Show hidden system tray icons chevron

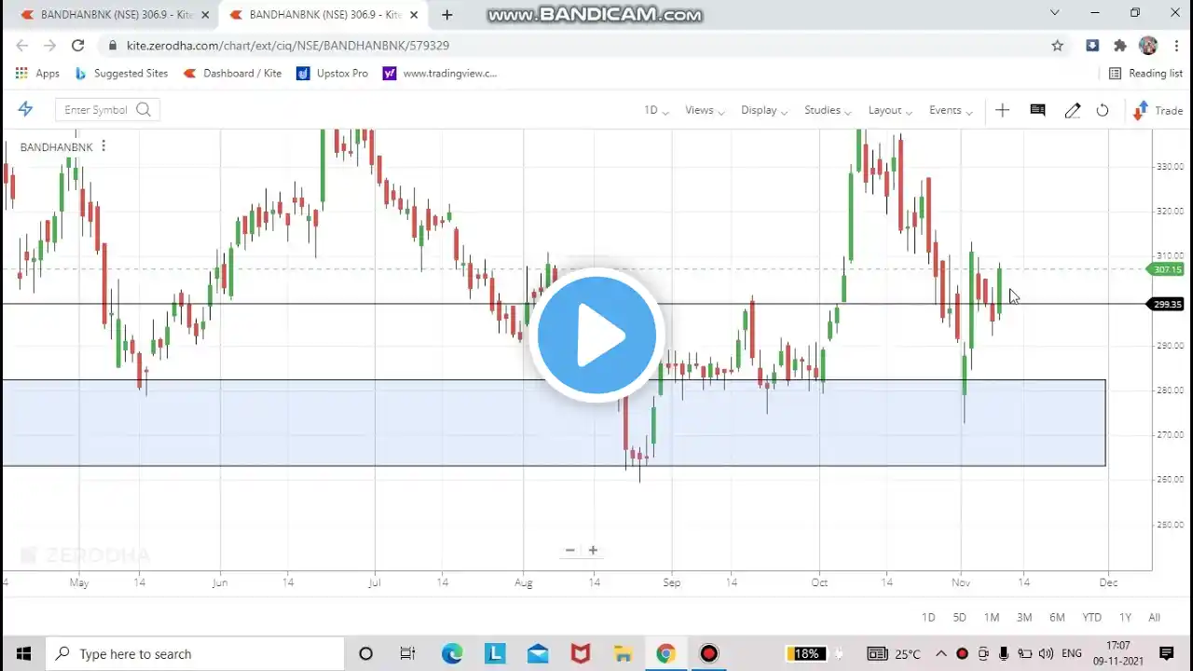pyautogui.click(x=941, y=653)
